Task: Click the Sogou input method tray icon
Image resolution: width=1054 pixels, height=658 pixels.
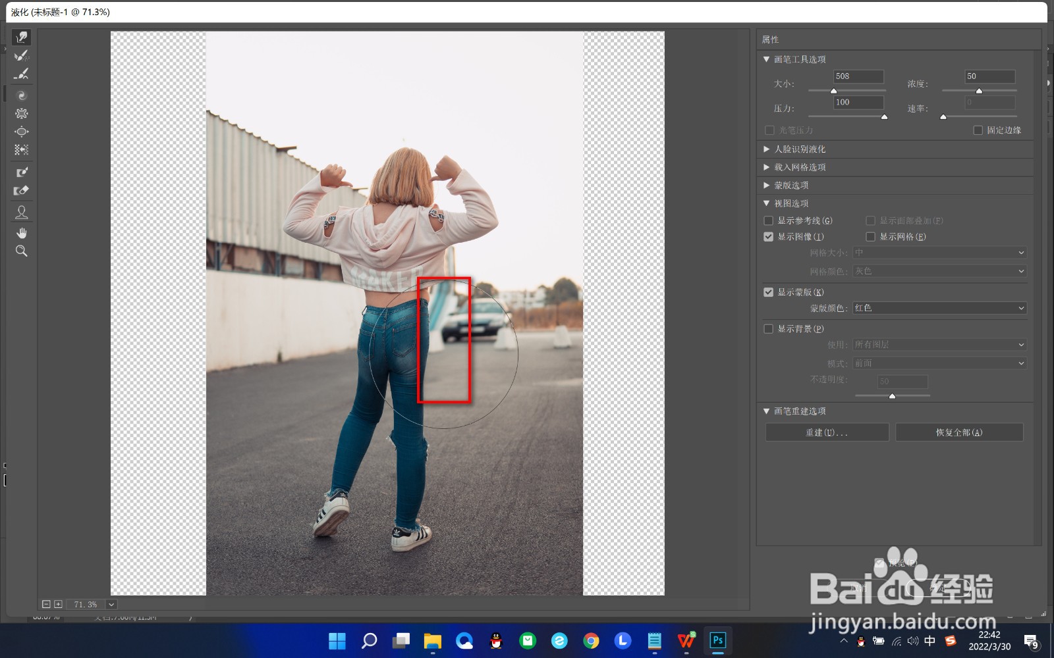Action: pyautogui.click(x=950, y=640)
